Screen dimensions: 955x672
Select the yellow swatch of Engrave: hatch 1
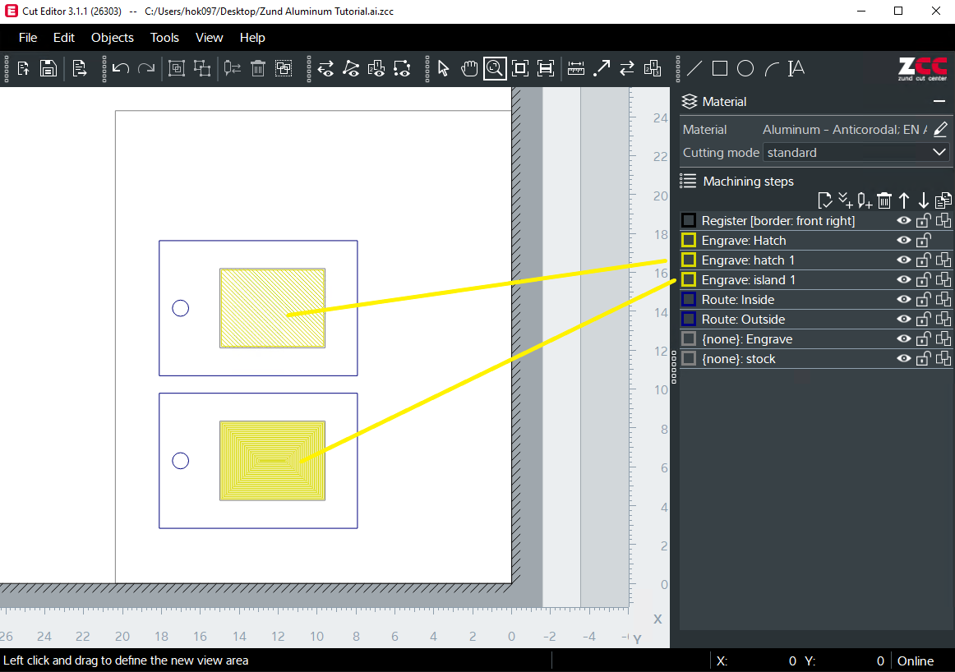tap(688, 260)
